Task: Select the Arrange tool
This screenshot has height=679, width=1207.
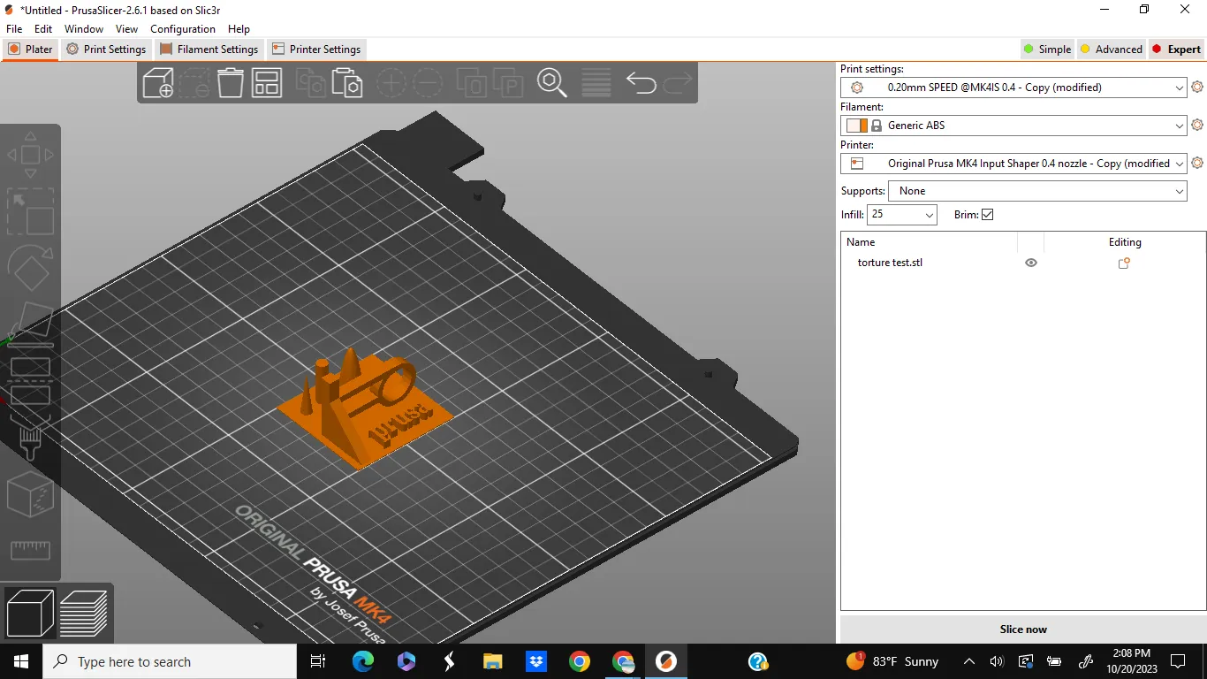Action: click(267, 82)
